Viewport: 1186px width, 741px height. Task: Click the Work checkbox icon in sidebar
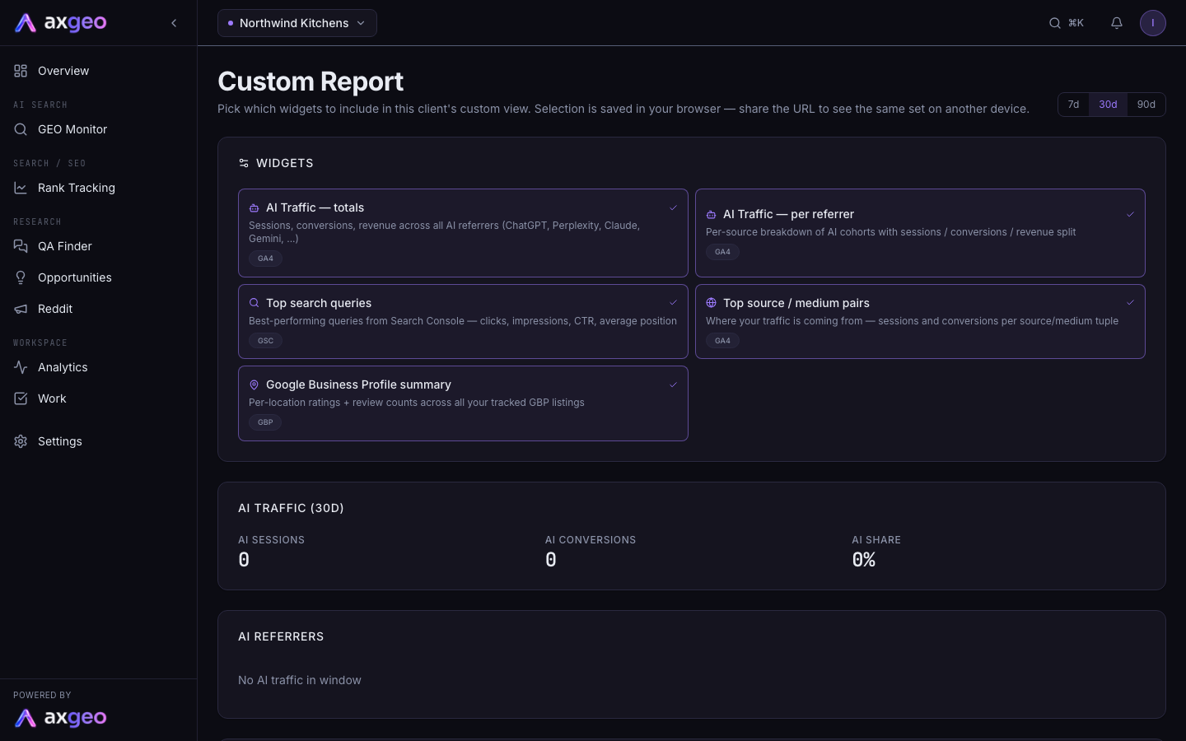tap(21, 398)
